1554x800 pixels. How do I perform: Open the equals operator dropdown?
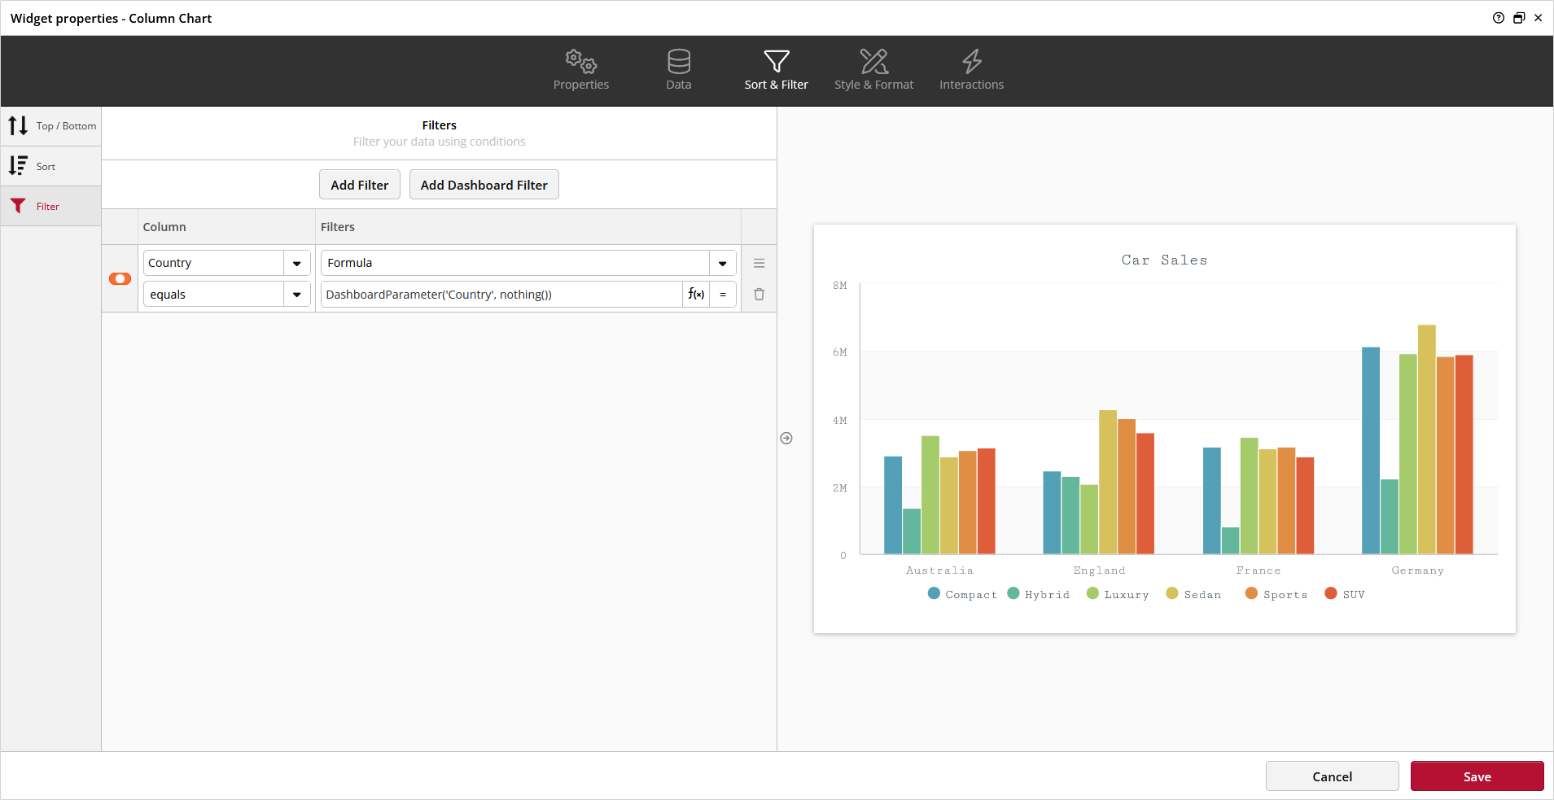(x=297, y=295)
